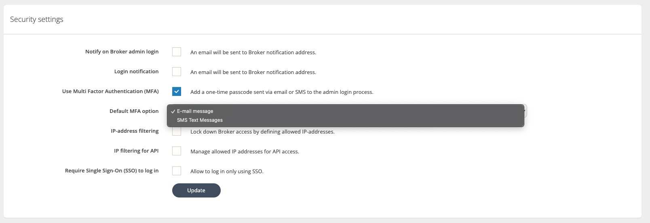Tick the Login notification checkbox
Viewport: 650px width, 223px height.
click(177, 72)
